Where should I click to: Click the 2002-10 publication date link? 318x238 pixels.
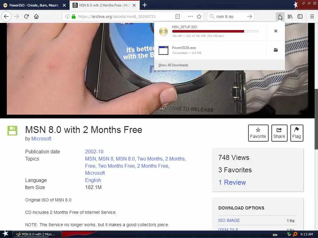pos(94,152)
